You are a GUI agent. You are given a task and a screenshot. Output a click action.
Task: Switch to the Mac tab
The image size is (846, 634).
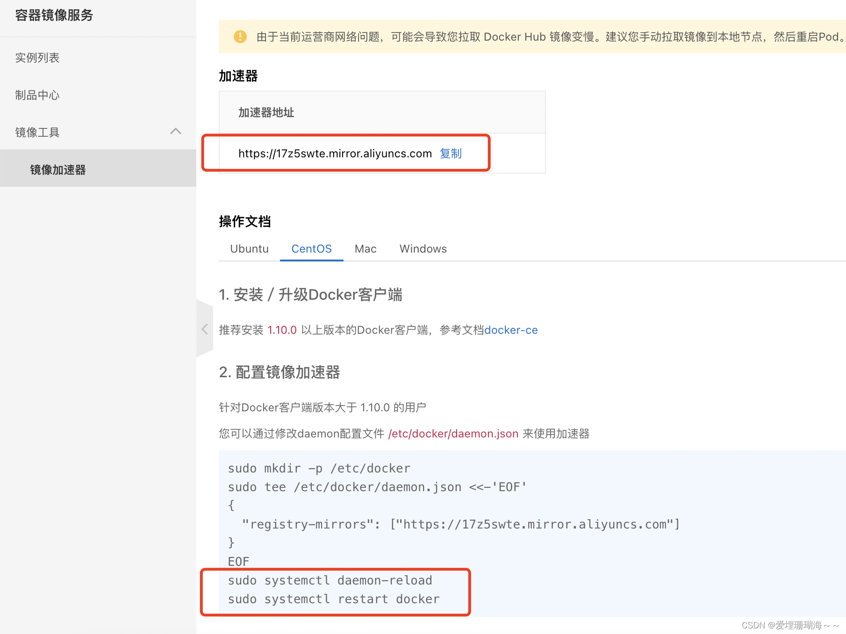coord(366,249)
